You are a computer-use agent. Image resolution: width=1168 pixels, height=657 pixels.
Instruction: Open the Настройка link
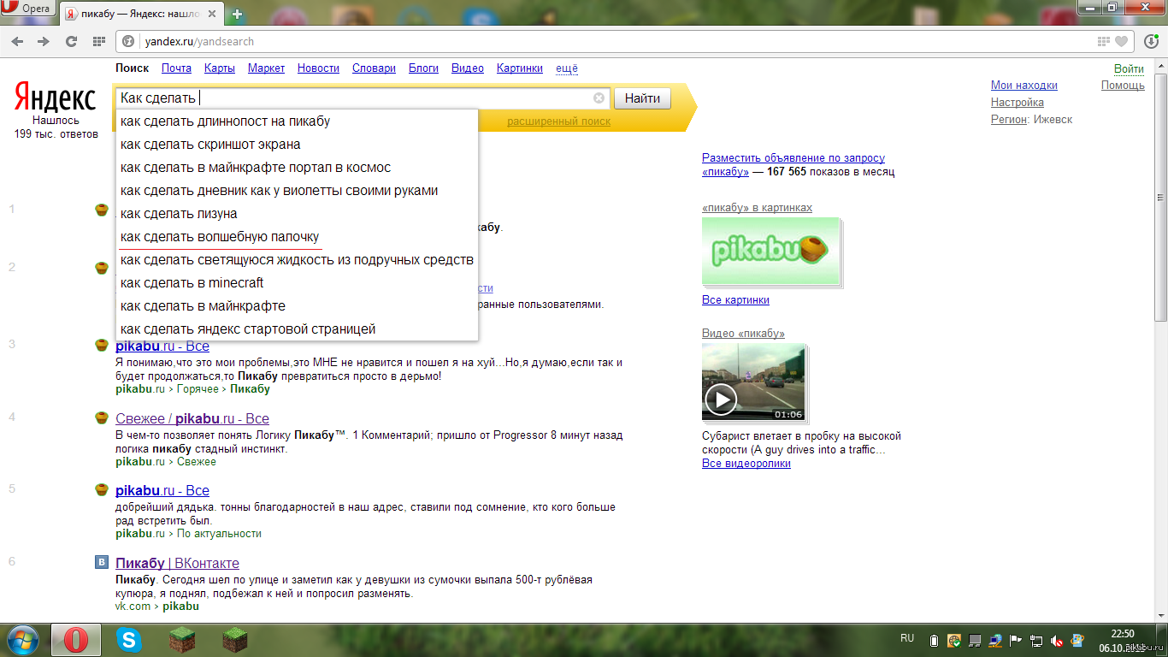[1018, 103]
